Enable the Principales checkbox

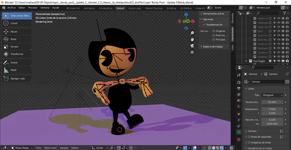214,39
